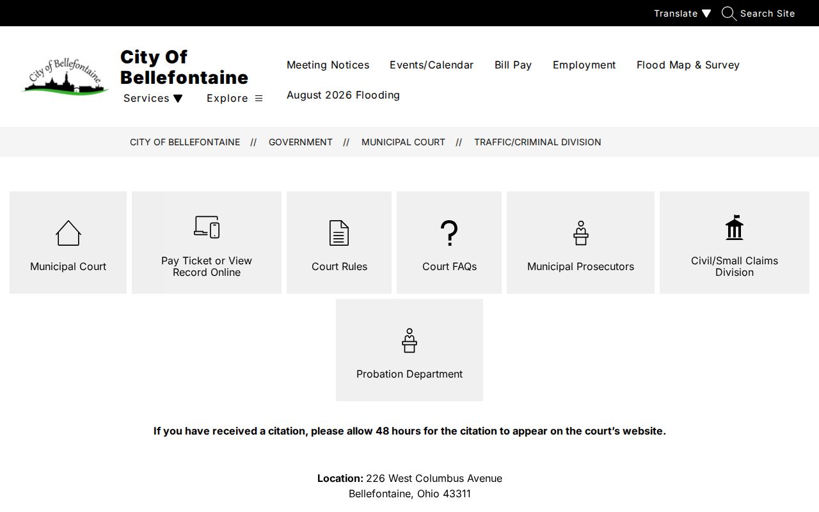Click the magnifying glass search icon
This screenshot has width=819, height=512.
(729, 13)
